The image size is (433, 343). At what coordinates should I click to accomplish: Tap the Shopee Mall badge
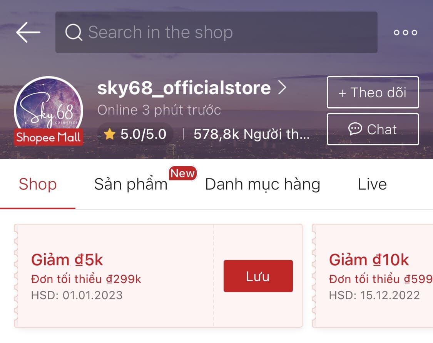48,138
